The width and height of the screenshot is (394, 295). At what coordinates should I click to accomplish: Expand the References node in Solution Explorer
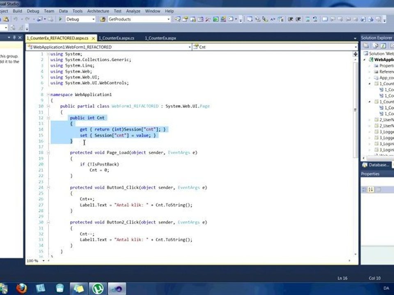[x=369, y=72]
